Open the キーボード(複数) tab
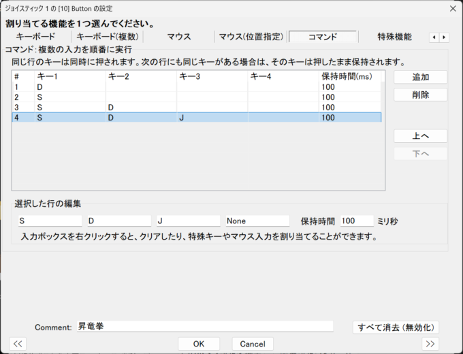 pyautogui.click(x=107, y=37)
